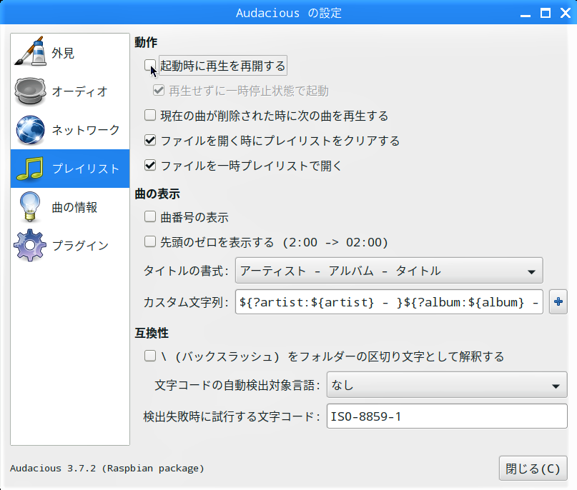Switch to the ネットワーク category
Image resolution: width=577 pixels, height=490 pixels.
(70, 130)
